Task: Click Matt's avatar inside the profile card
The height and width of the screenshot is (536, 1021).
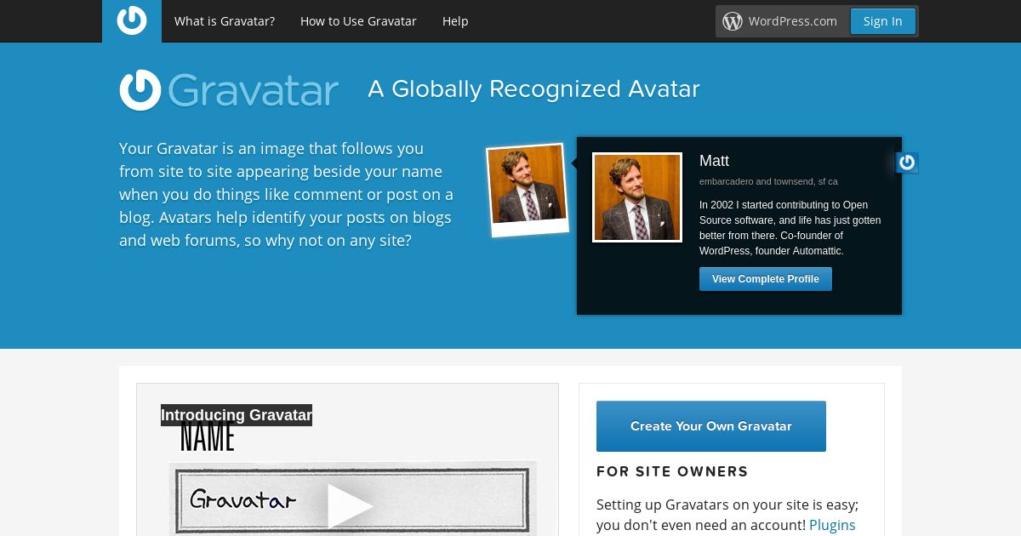Action: point(637,197)
